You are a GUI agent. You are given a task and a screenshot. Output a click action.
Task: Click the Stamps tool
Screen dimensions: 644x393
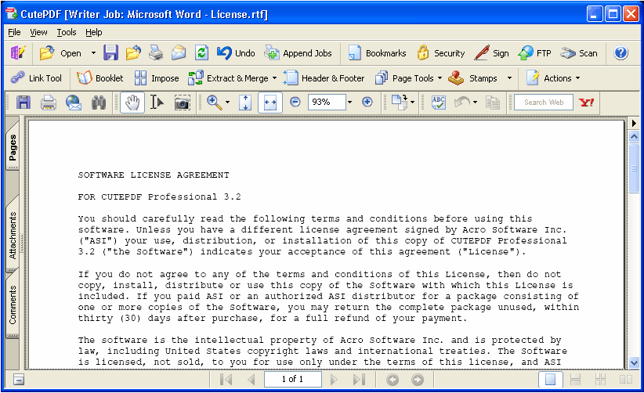pos(472,78)
